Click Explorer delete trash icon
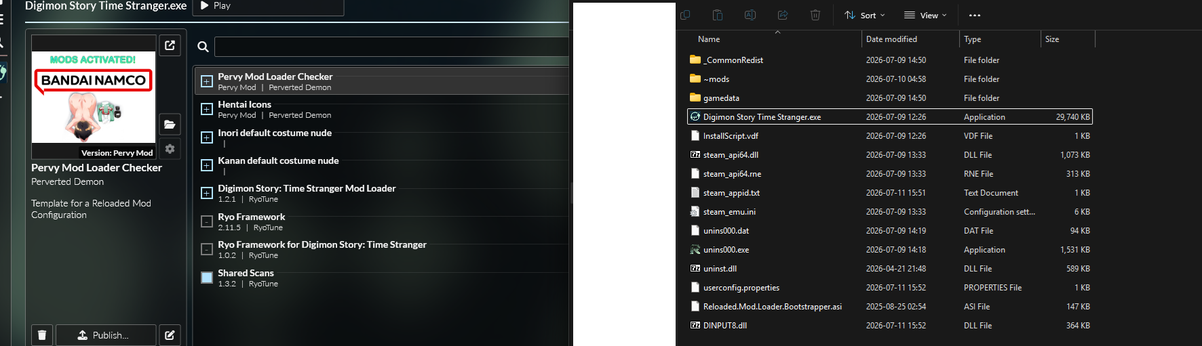Screen dimensions: 1202x346 pos(815,15)
